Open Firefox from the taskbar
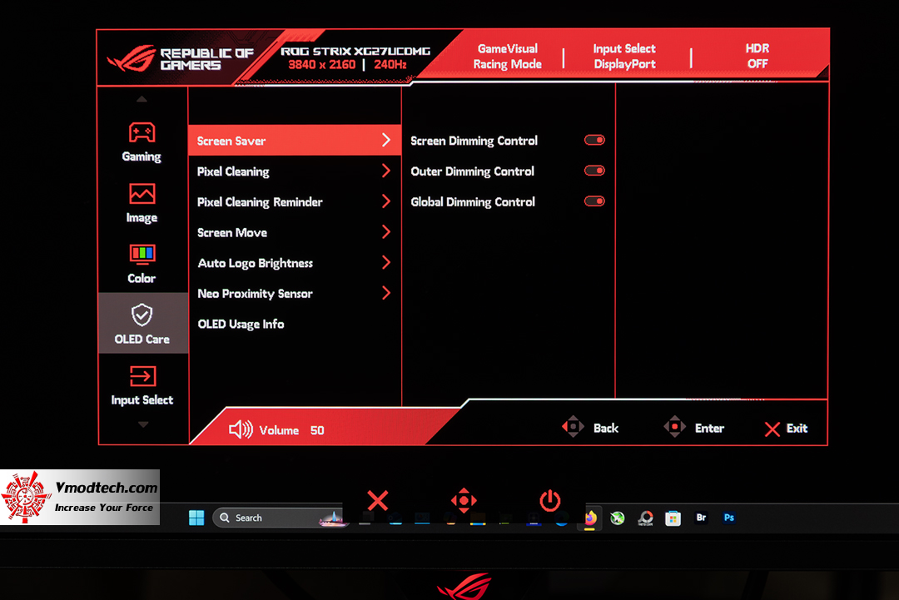 [590, 518]
